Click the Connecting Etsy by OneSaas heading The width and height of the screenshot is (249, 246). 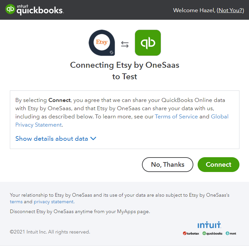(124, 71)
